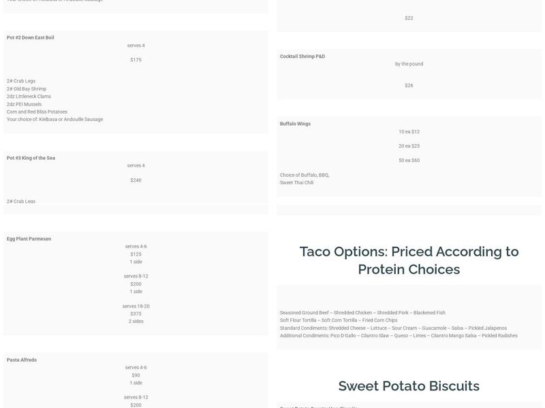Click the Buffalo Wings heading
545x408 pixels.
295,124
